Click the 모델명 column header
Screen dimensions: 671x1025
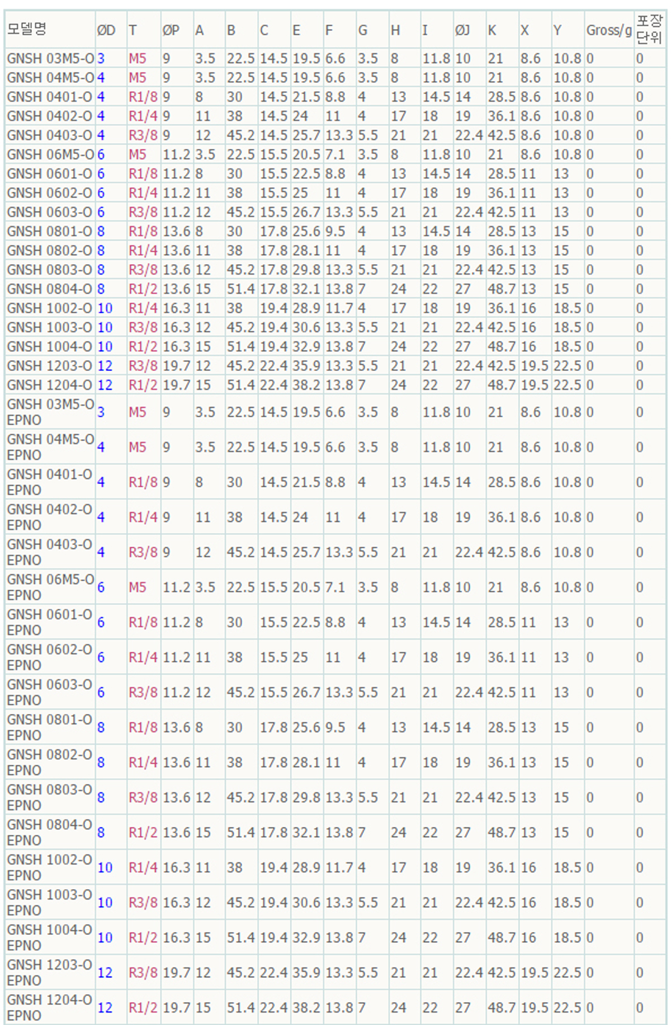pyautogui.click(x=27, y=29)
